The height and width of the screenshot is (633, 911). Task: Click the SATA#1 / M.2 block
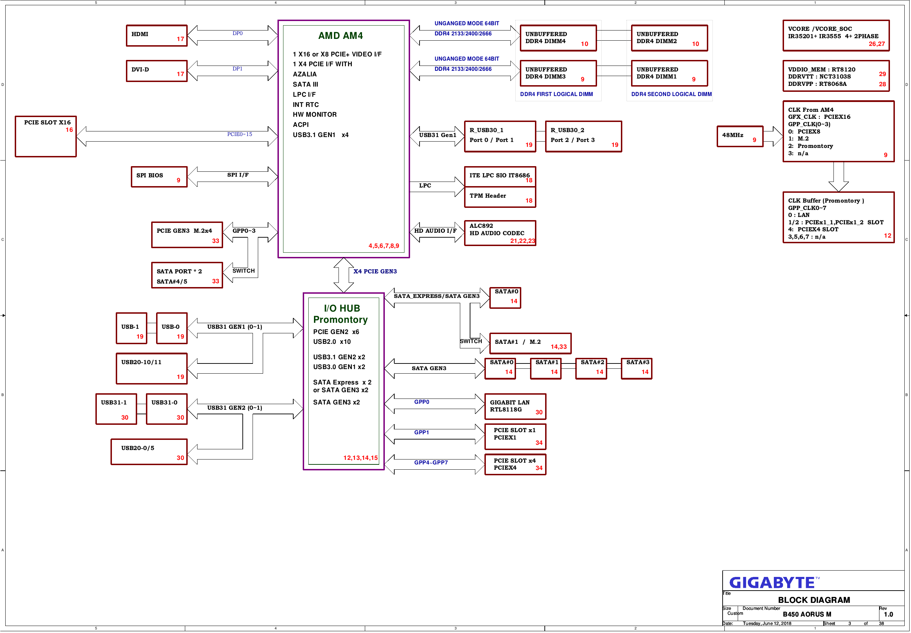[530, 343]
